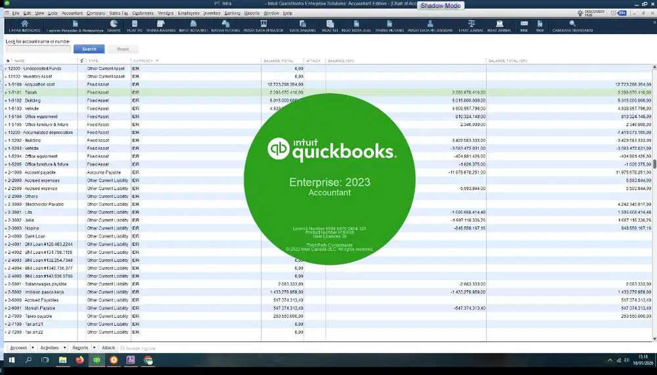Screen dimensions: 657x375
Task: Open Chrome from the taskbar
Action: coord(148,360)
